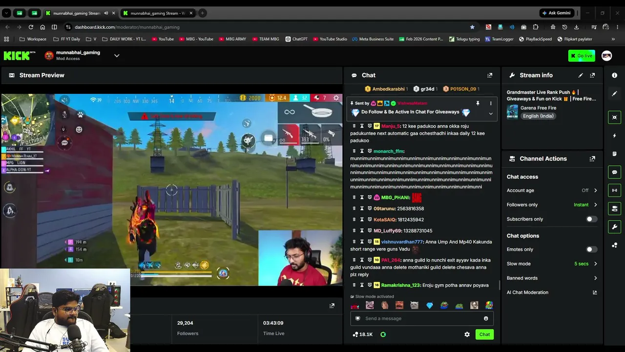Open the pinned message options menu
Viewport: 625px width, 352px height.
[x=491, y=104]
